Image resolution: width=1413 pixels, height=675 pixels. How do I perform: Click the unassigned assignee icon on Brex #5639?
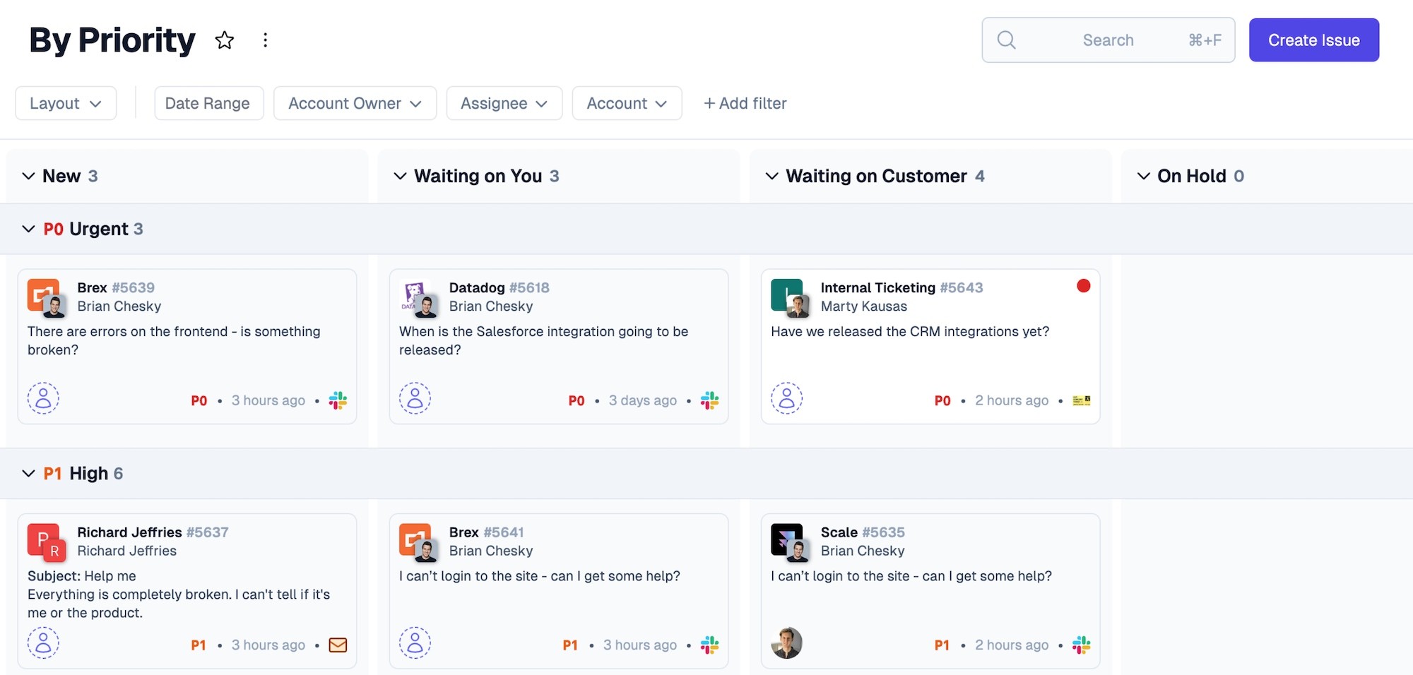[x=43, y=398]
